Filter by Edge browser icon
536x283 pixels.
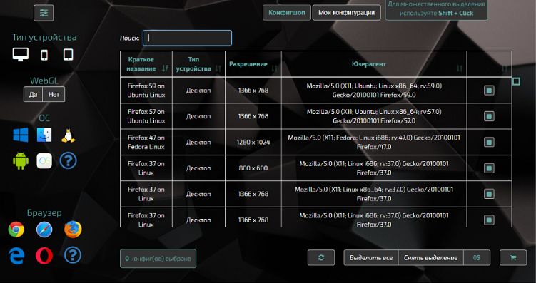(16, 256)
